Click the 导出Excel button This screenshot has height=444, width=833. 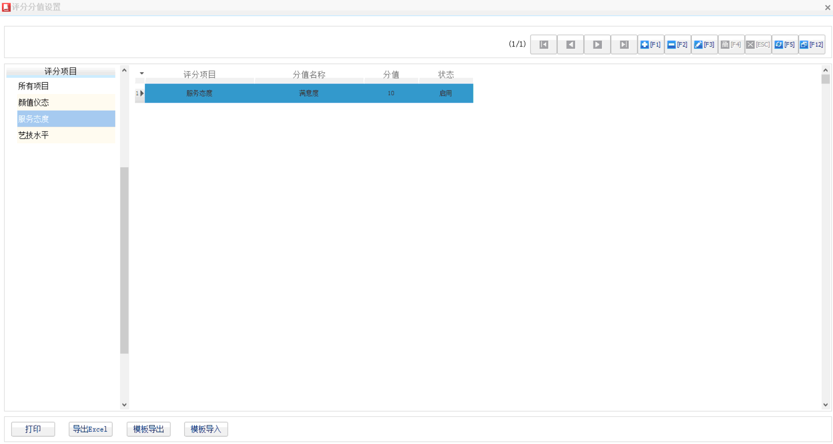click(91, 429)
